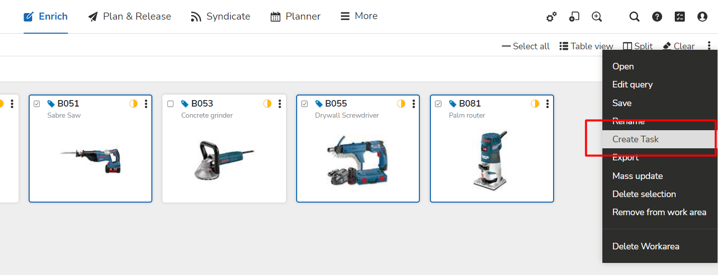Click the tag icon on B081

(453, 104)
